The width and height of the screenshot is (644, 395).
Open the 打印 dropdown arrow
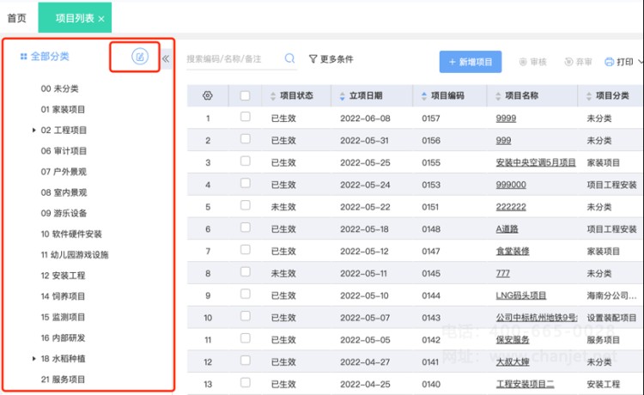tap(641, 62)
